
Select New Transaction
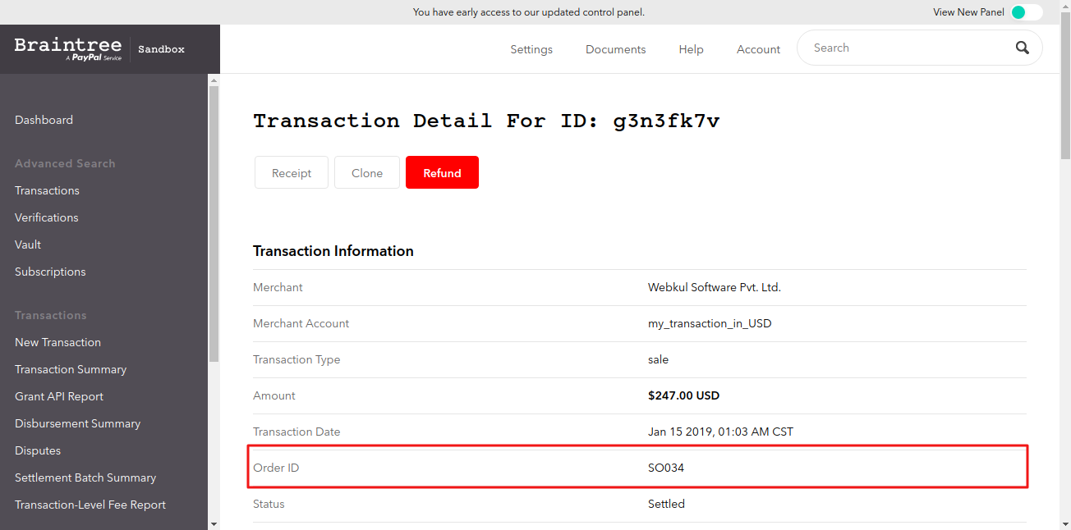(x=57, y=342)
